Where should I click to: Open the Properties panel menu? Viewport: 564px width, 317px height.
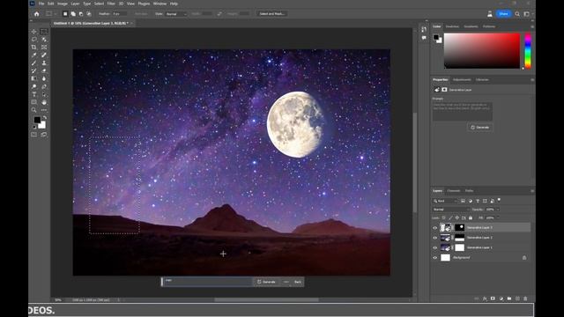pos(532,80)
